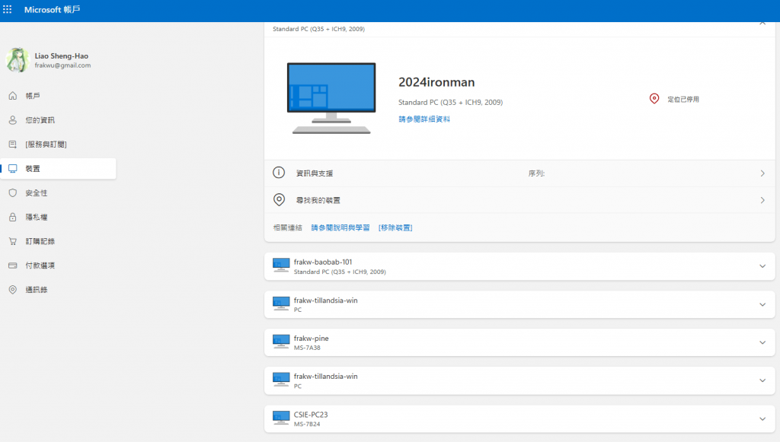The image size is (780, 442).
Task: Click the 尋找我的裝置 pin icon
Action: tap(279, 199)
